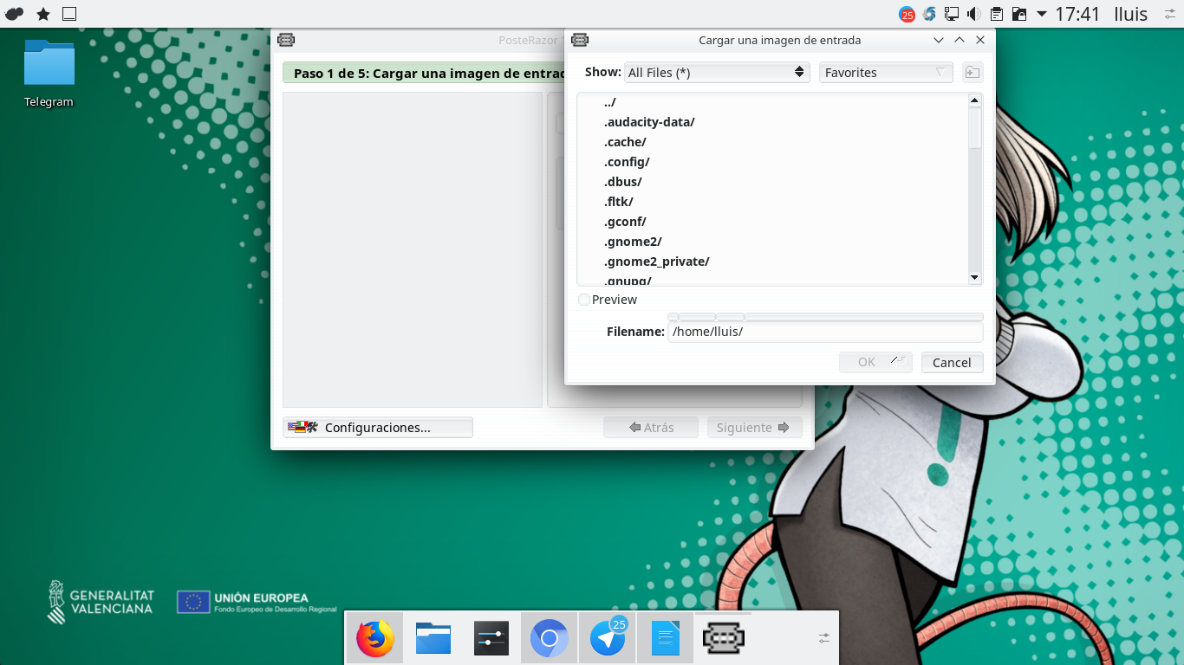
Task: Click the locked device tray icon
Action: coord(1019,14)
